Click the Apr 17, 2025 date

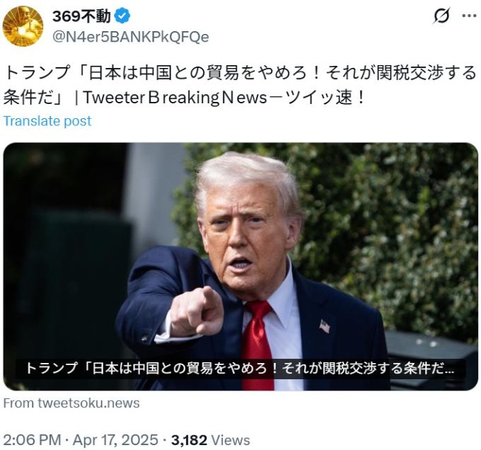pyautogui.click(x=115, y=440)
